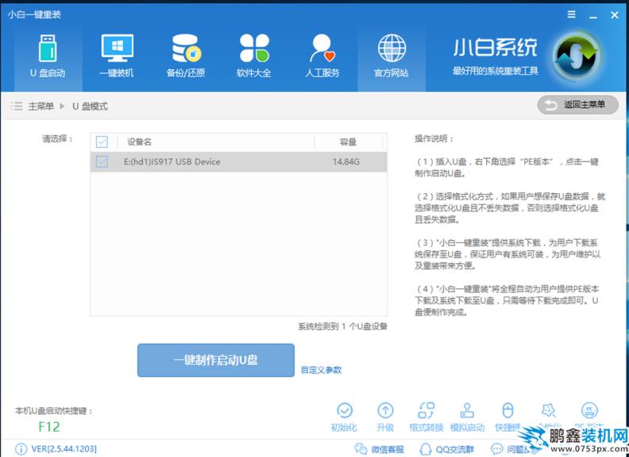Click the 小白系统 logo icon

(x=577, y=56)
